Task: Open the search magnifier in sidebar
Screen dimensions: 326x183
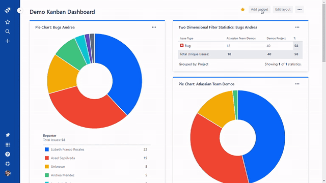Action: point(8,32)
